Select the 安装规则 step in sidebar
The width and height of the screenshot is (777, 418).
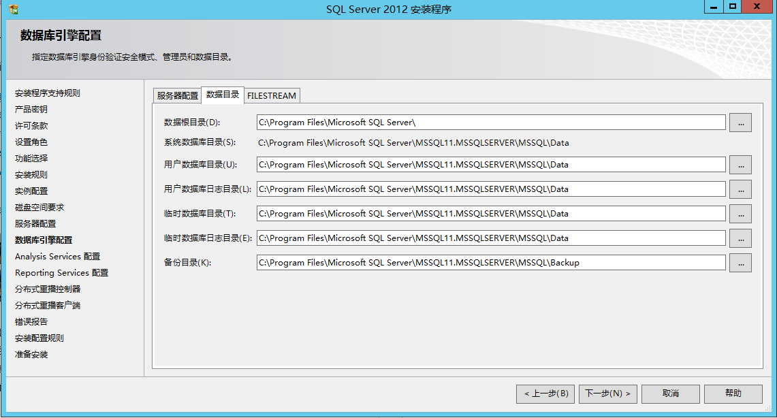(x=31, y=175)
